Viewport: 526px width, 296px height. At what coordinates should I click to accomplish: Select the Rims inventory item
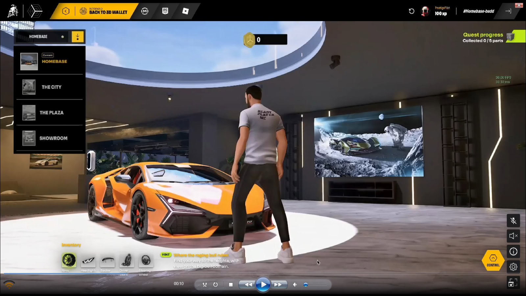[x=69, y=260]
